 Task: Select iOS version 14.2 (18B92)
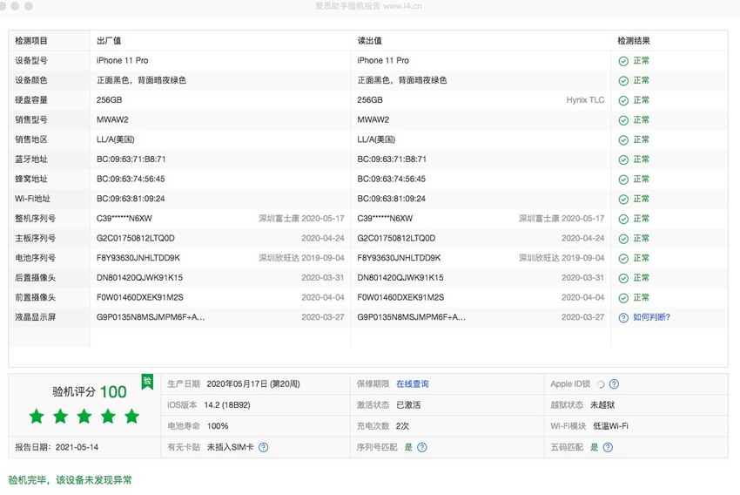coord(227,405)
